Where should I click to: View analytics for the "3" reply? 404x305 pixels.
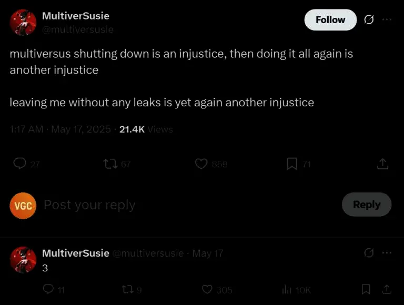287,289
